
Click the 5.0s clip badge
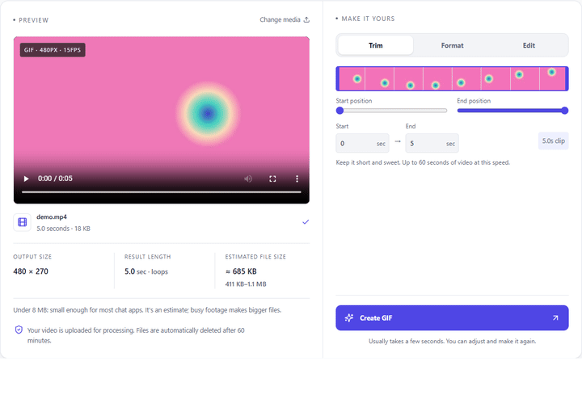(x=553, y=141)
